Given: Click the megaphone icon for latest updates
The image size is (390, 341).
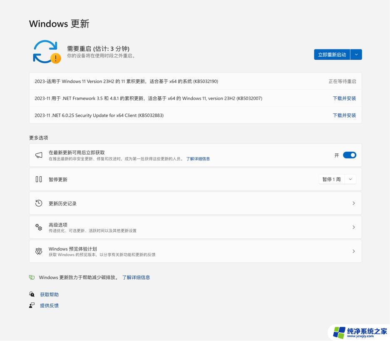Looking at the screenshot, I should 39,155.
